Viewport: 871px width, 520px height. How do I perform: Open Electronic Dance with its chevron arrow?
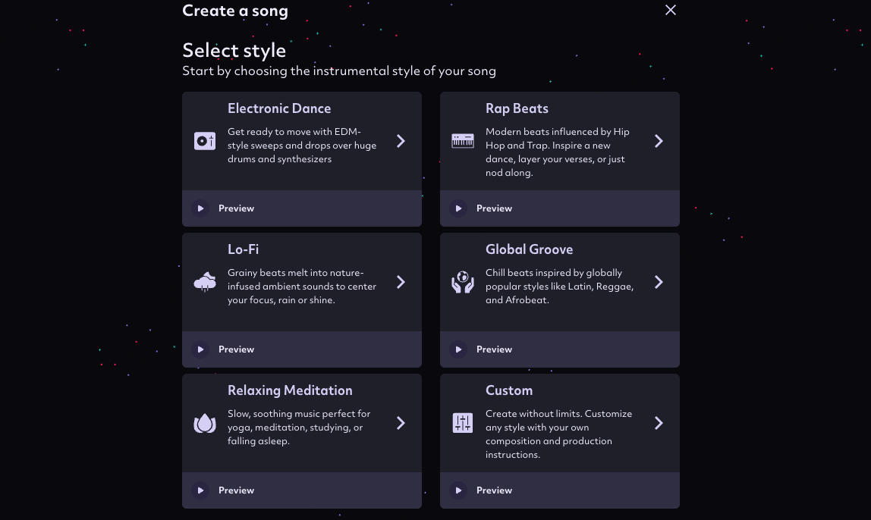[401, 141]
